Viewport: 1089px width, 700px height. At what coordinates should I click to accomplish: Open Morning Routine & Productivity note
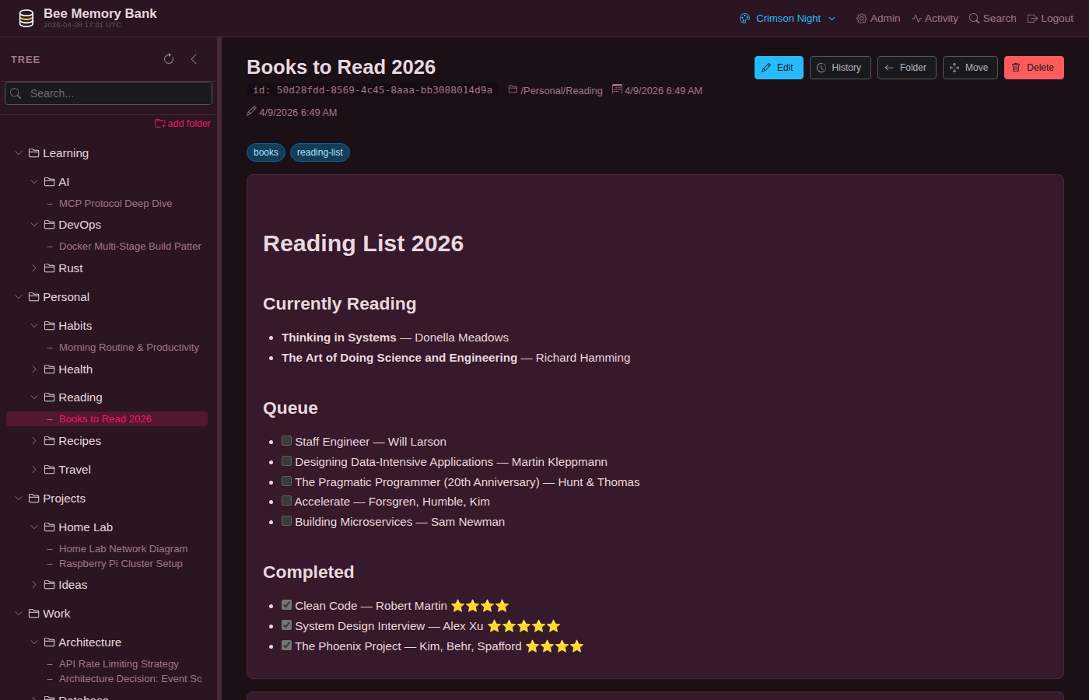pos(129,348)
